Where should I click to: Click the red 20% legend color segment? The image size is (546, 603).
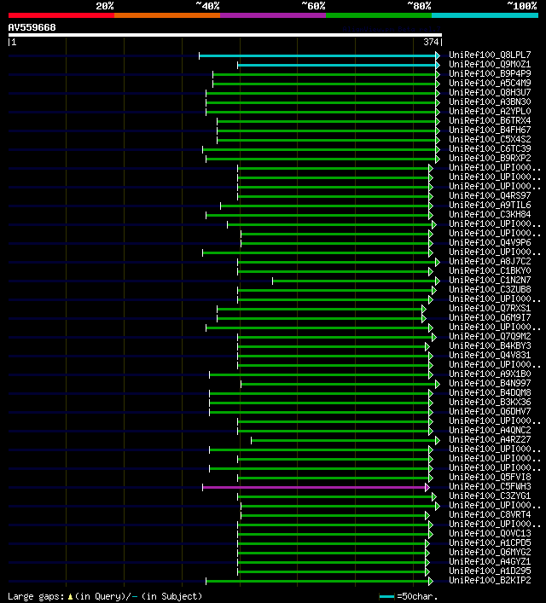pyautogui.click(x=61, y=15)
